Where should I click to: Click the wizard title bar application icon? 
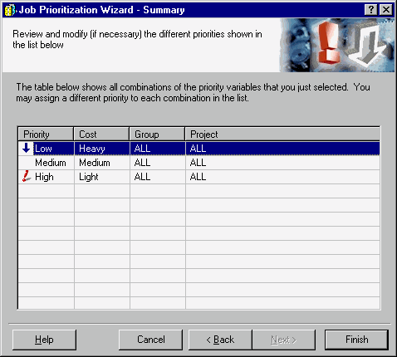[x=10, y=10]
